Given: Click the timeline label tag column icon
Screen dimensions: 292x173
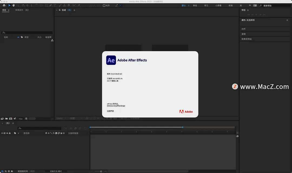Looking at the screenshot, I should (x=15, y=133).
